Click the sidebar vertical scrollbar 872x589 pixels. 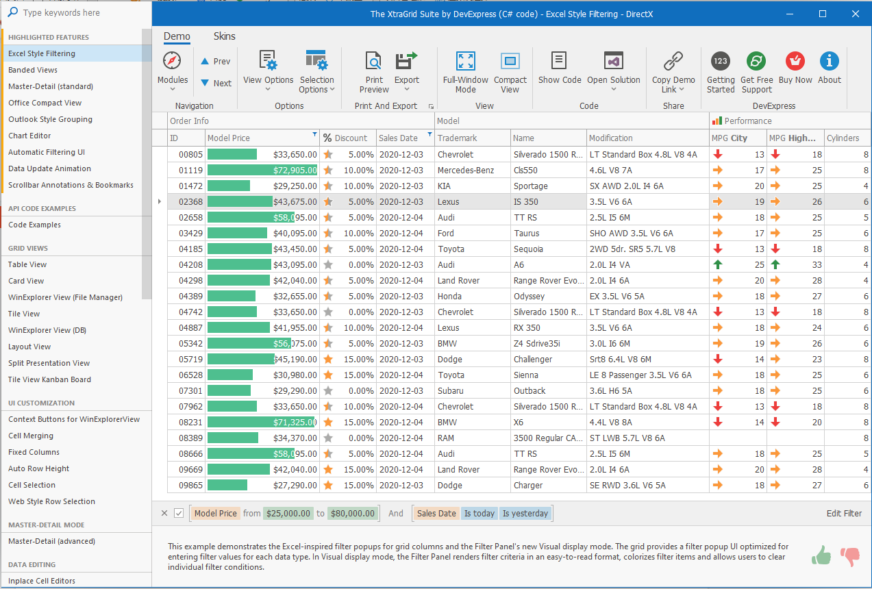(x=147, y=164)
